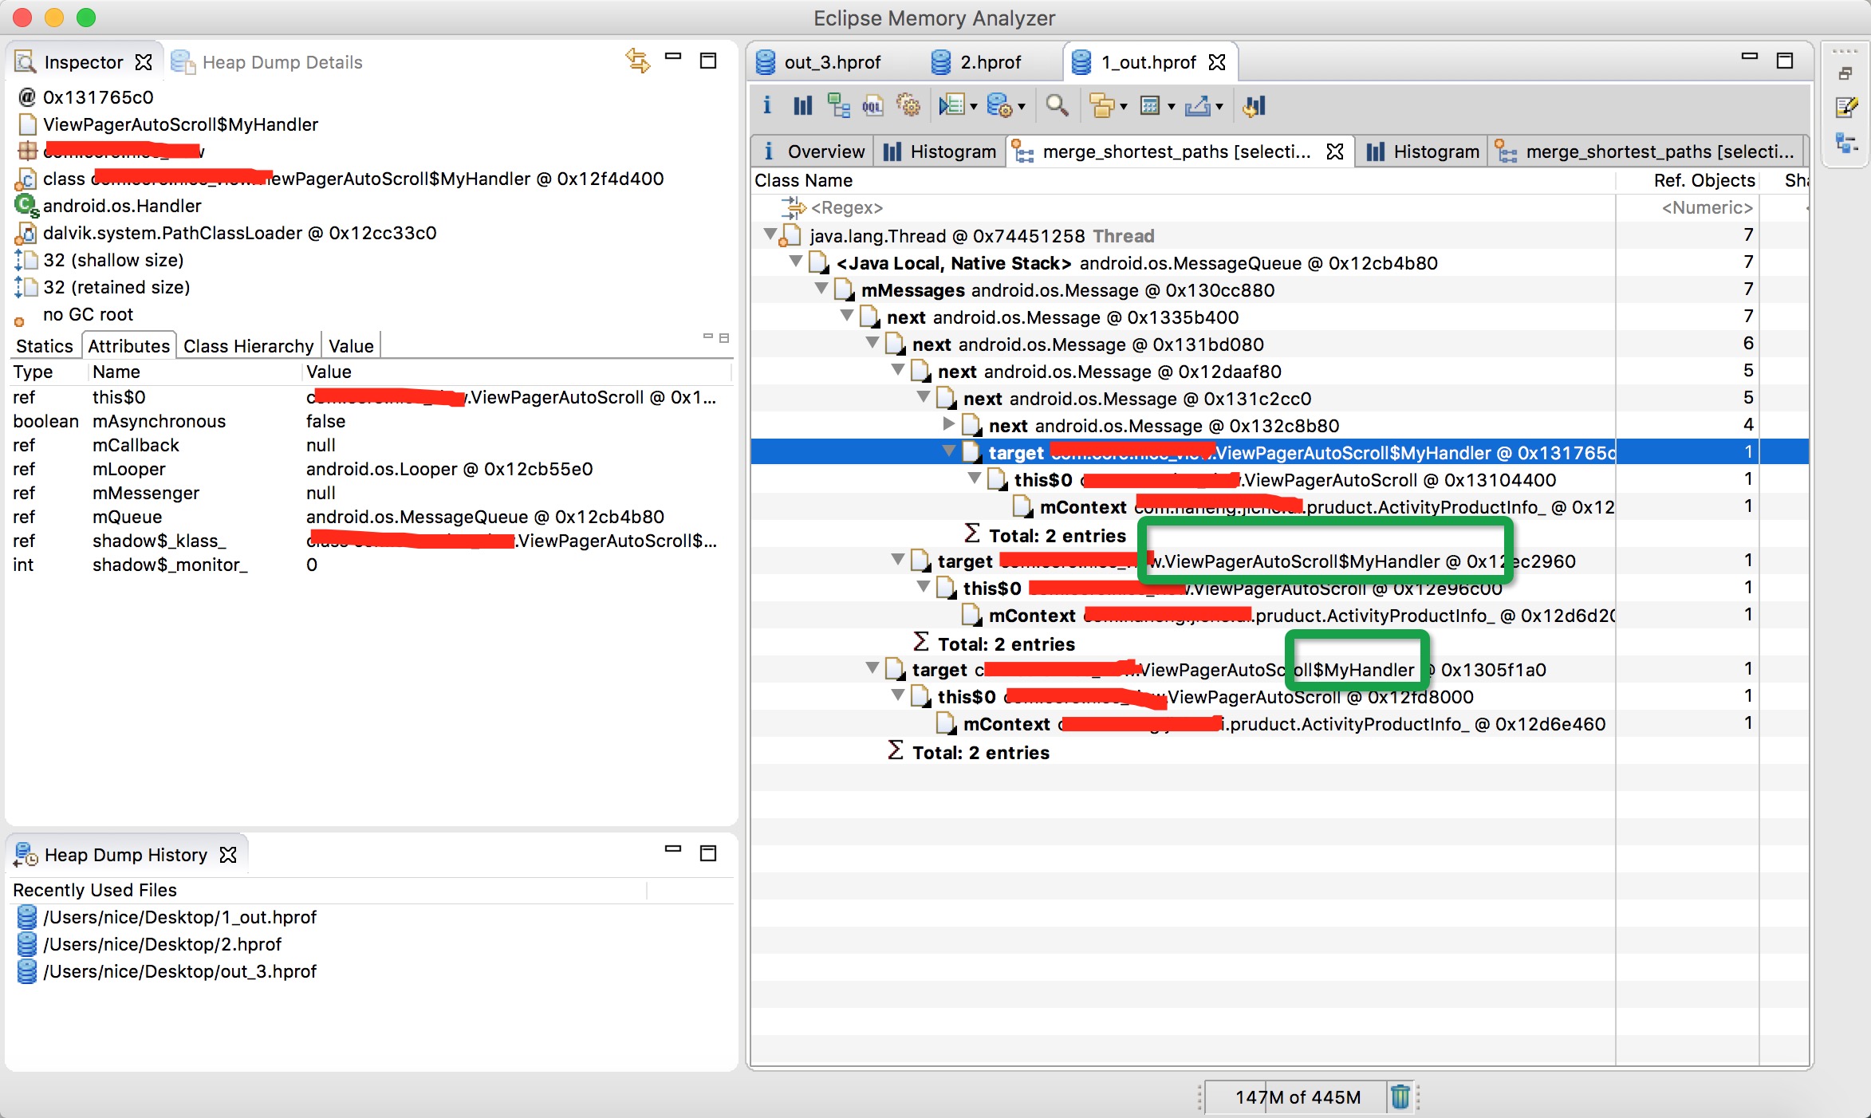This screenshot has height=1118, width=1871.
Task: Open the Dominator Tree from the toolbar
Action: point(838,105)
